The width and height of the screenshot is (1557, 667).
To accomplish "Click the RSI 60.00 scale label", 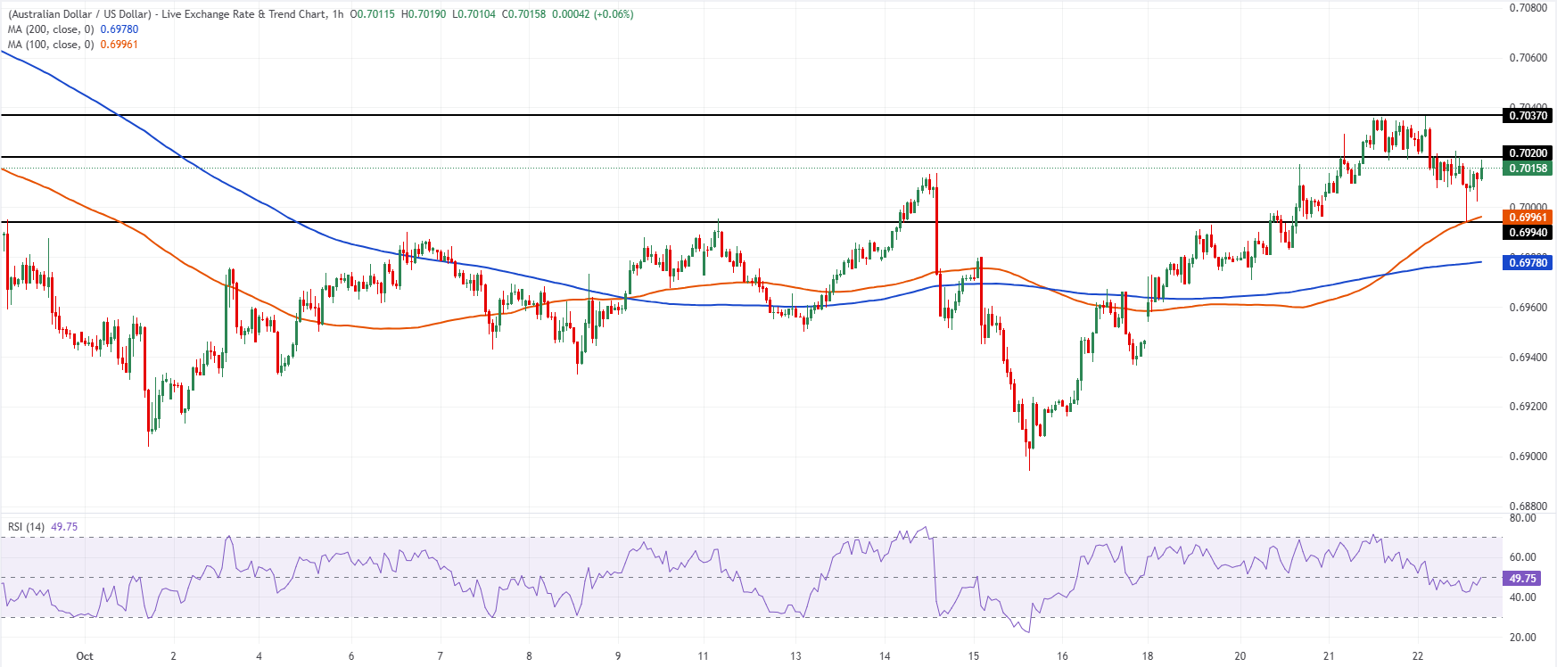I will pyautogui.click(x=1523, y=557).
